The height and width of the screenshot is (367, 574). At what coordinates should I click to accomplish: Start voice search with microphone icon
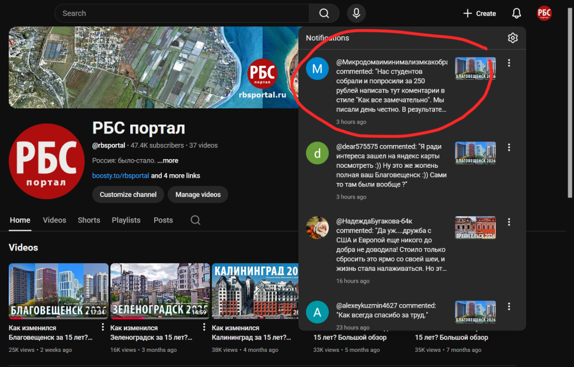pos(356,13)
